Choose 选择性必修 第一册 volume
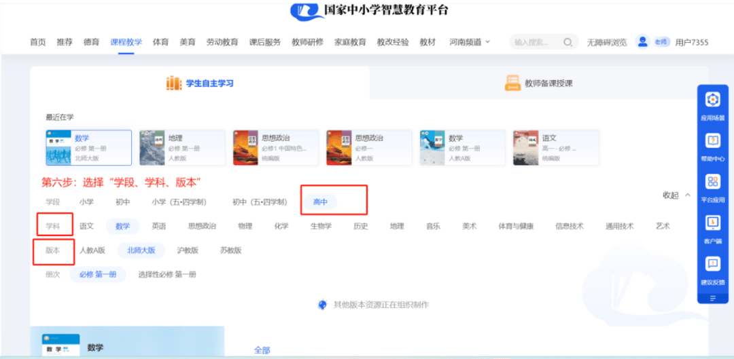Viewport: 734px width, 359px height. coord(167,274)
